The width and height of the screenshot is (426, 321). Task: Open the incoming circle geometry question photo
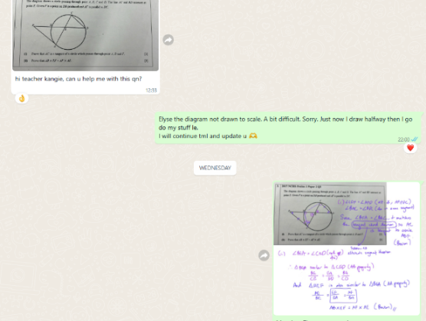click(85, 35)
